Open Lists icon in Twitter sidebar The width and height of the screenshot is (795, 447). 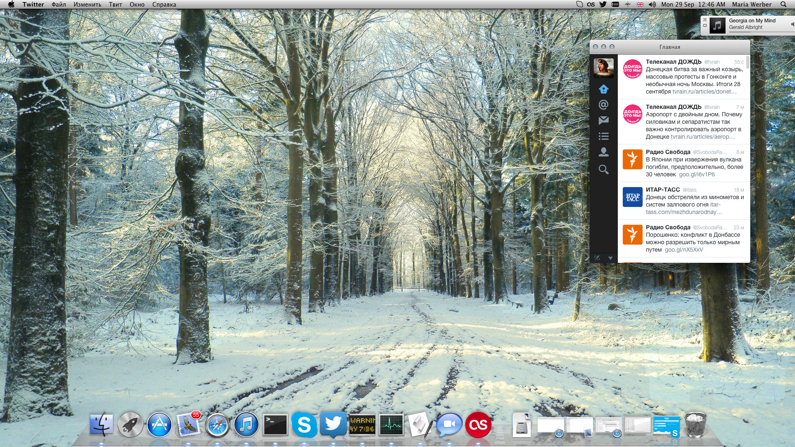[603, 136]
